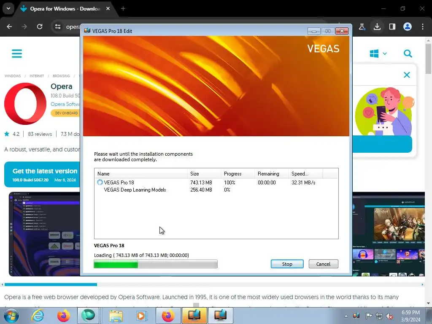Click the Stop button in VEGAS installer
Screen dimensions: 432x324
[287, 264]
